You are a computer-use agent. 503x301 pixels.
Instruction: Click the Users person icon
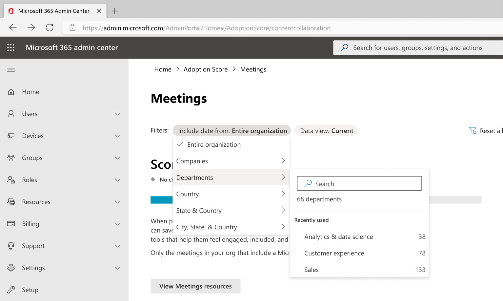pyautogui.click(x=11, y=114)
